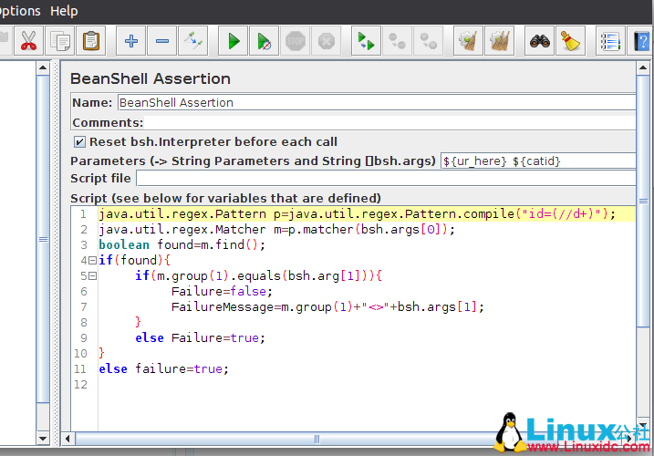This screenshot has height=456, width=654.
Task: Click the Copy icon in toolbar
Action: coord(60,41)
